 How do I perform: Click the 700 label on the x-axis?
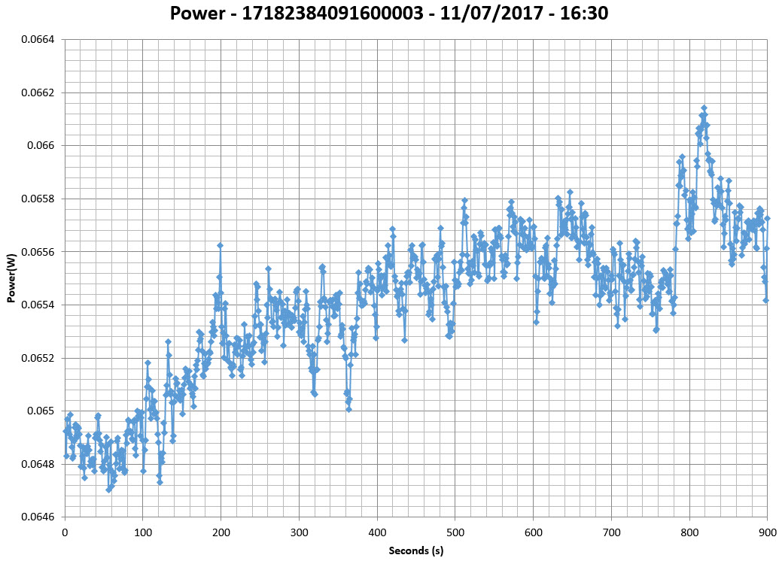[x=611, y=532]
